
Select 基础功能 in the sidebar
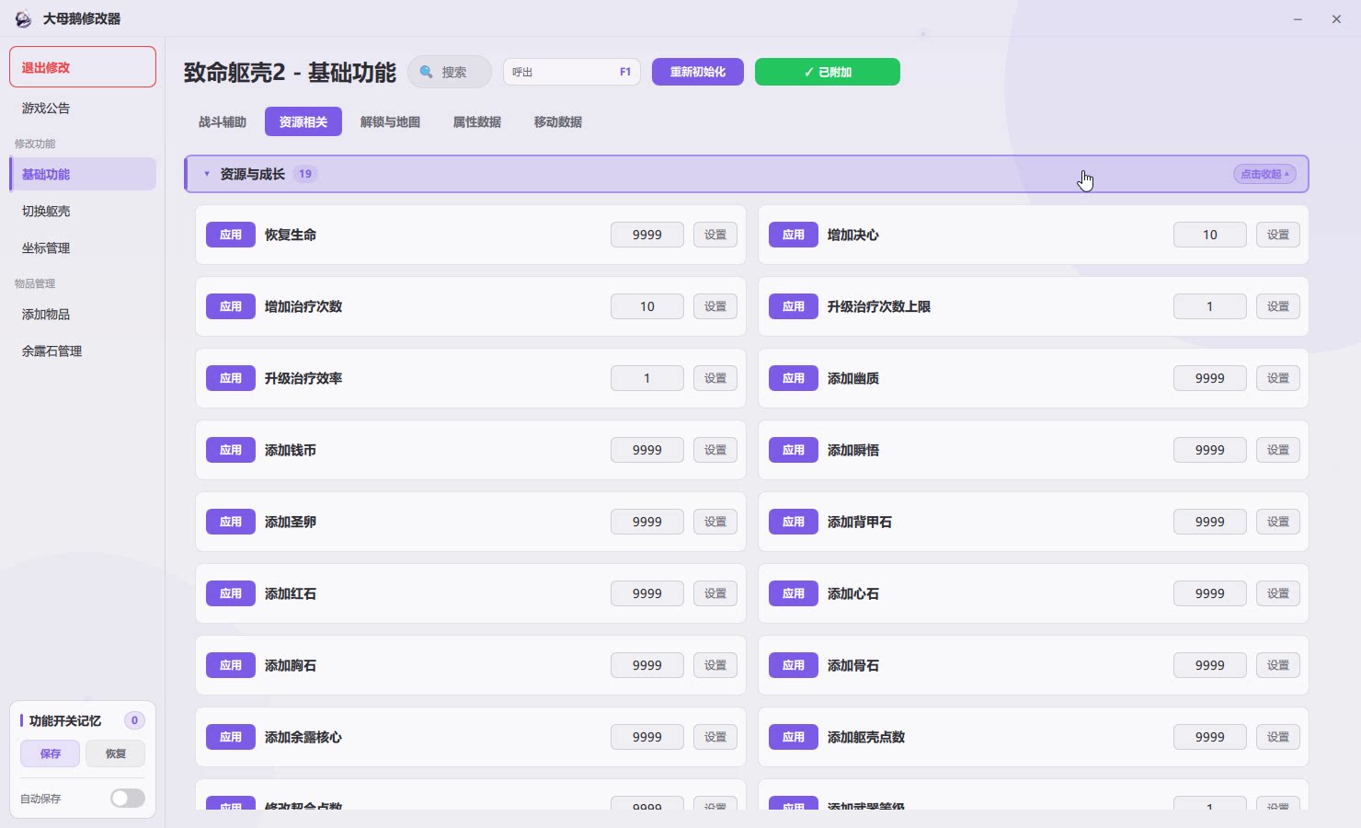pos(83,174)
